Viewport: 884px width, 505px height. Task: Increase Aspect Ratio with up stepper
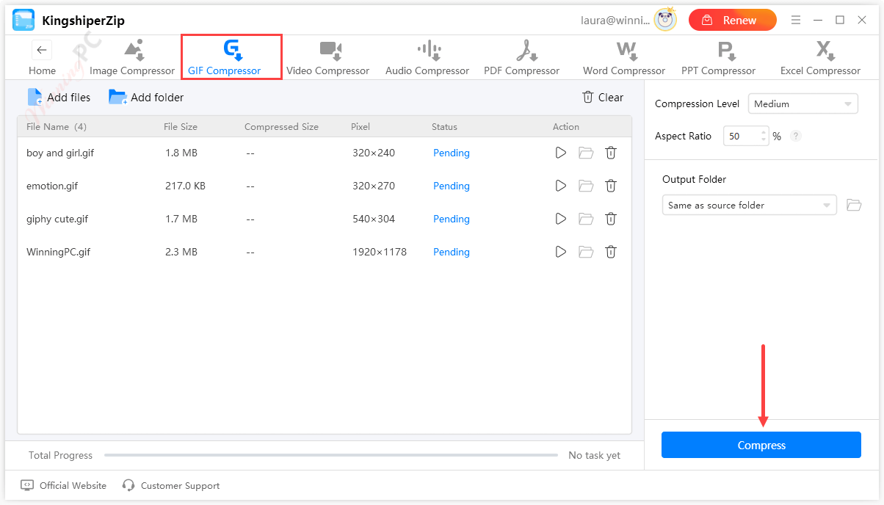click(764, 132)
